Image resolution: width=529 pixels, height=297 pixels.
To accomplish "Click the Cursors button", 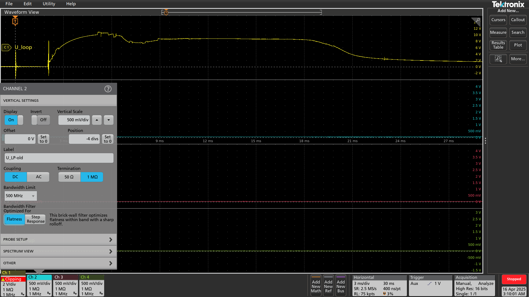I will (x=498, y=20).
